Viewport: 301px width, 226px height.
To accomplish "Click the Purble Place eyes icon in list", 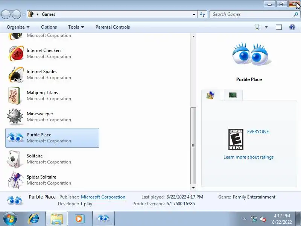I will click(15, 137).
